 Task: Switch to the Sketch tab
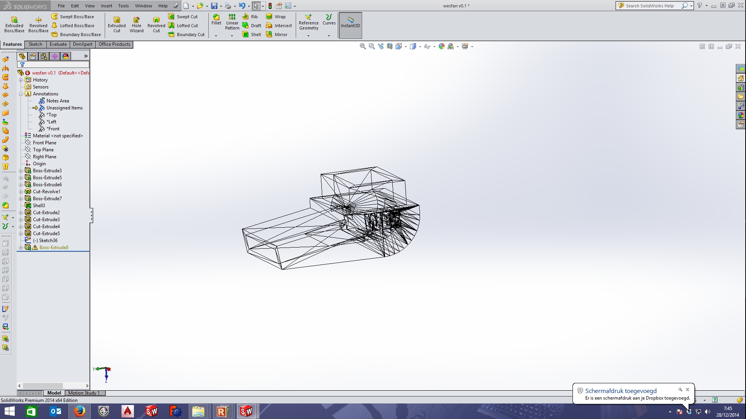pos(35,44)
